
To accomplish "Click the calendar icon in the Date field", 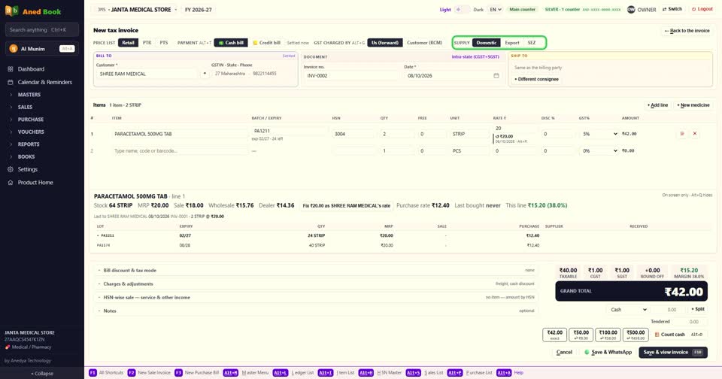I will point(496,75).
